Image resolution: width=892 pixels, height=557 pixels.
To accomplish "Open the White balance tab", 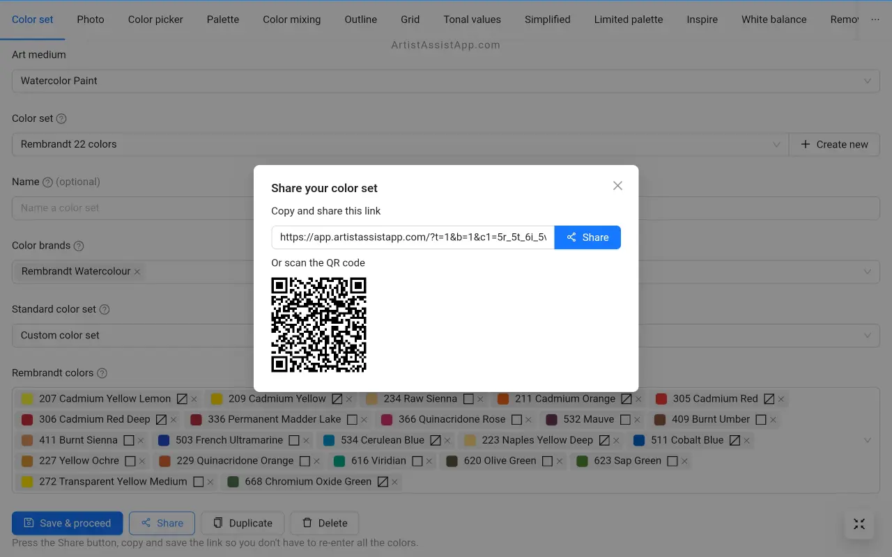I will click(x=774, y=19).
